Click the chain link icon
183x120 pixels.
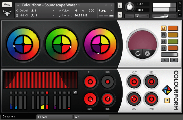tap(75, 93)
